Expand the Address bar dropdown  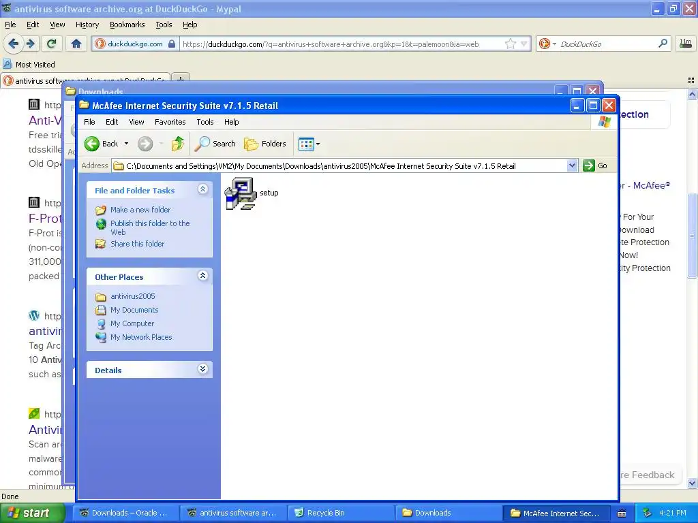pyautogui.click(x=572, y=166)
